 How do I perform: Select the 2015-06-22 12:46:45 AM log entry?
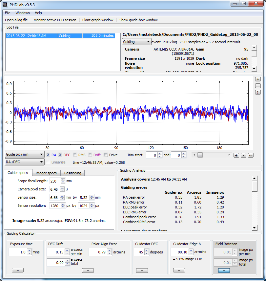(x=60, y=36)
